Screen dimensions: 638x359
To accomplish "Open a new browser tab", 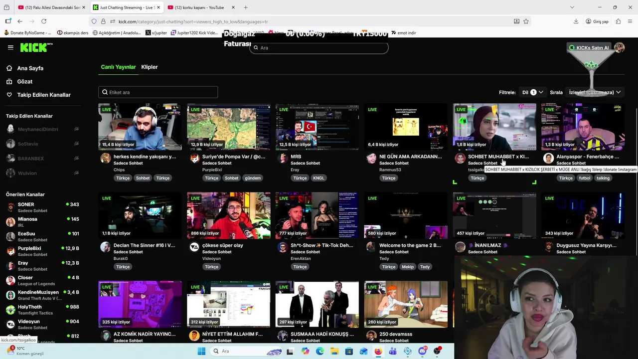I will pos(246,7).
